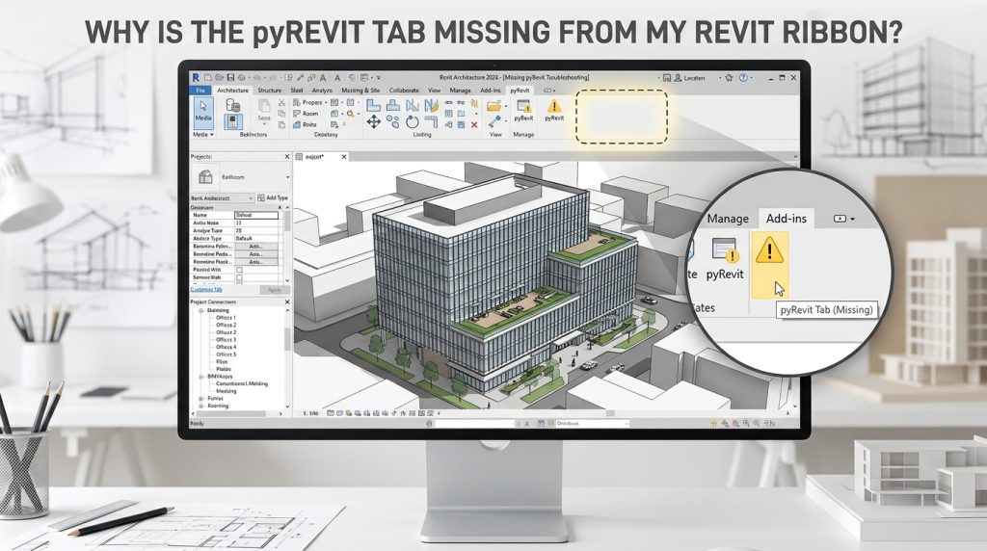Click the Revit R application logo
The height and width of the screenshot is (551, 987).
196,77
